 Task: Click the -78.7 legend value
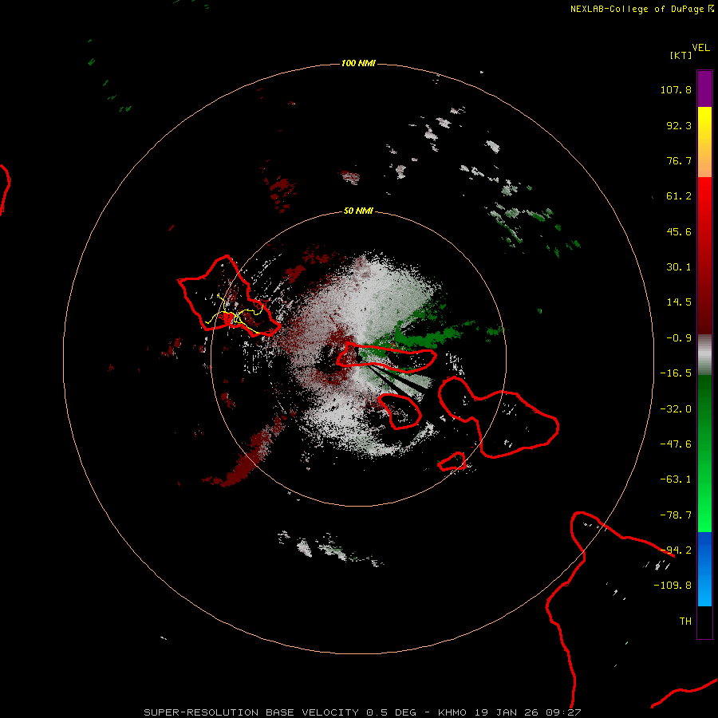point(676,515)
